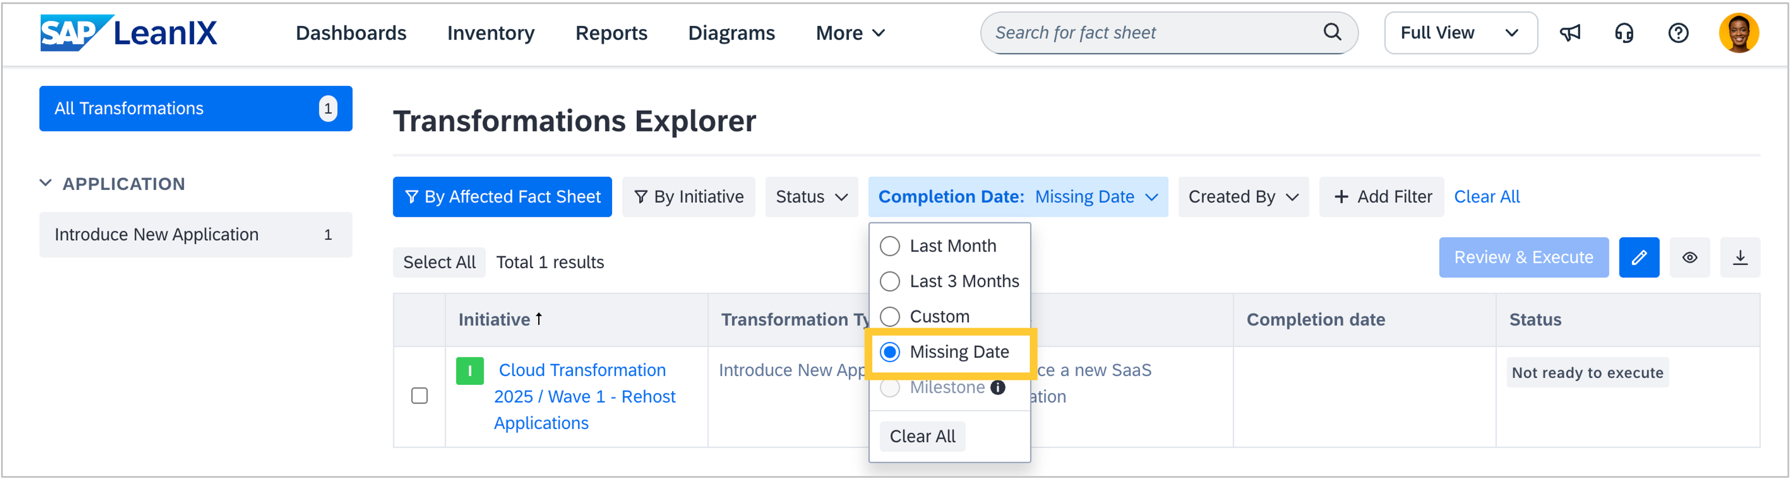
Task: Click the search magnifier icon
Action: tap(1332, 32)
